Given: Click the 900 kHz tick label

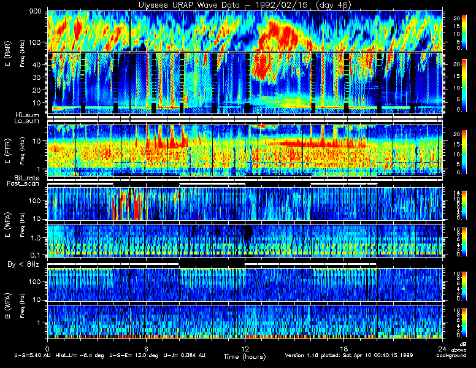Looking at the screenshot, I should [36, 12].
